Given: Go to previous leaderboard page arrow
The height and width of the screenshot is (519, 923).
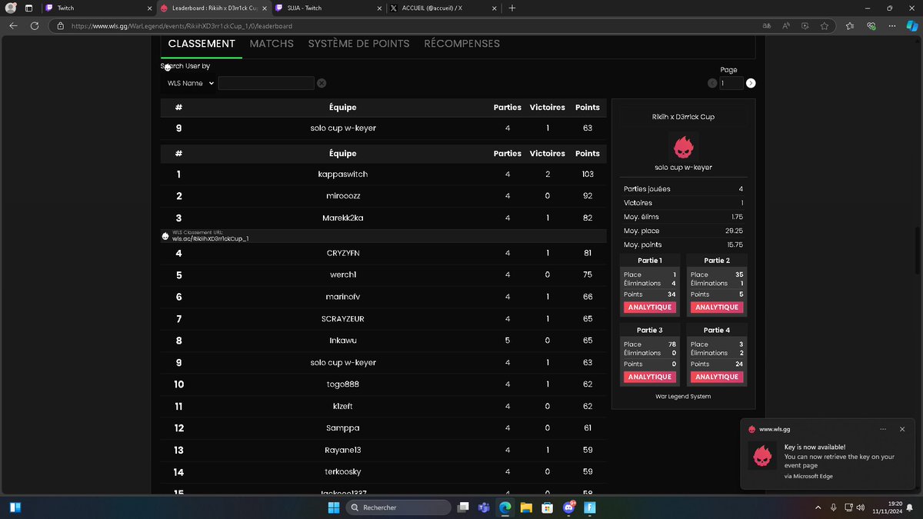Looking at the screenshot, I should (712, 83).
